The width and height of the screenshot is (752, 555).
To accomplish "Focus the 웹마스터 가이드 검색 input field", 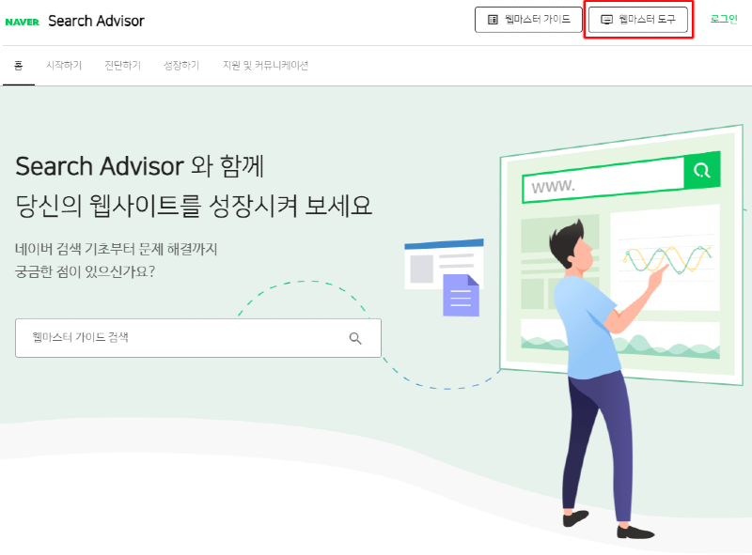I will (x=198, y=338).
